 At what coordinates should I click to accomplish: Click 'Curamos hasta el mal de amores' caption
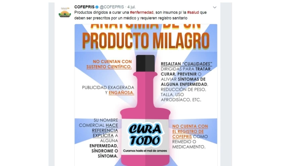(145, 151)
